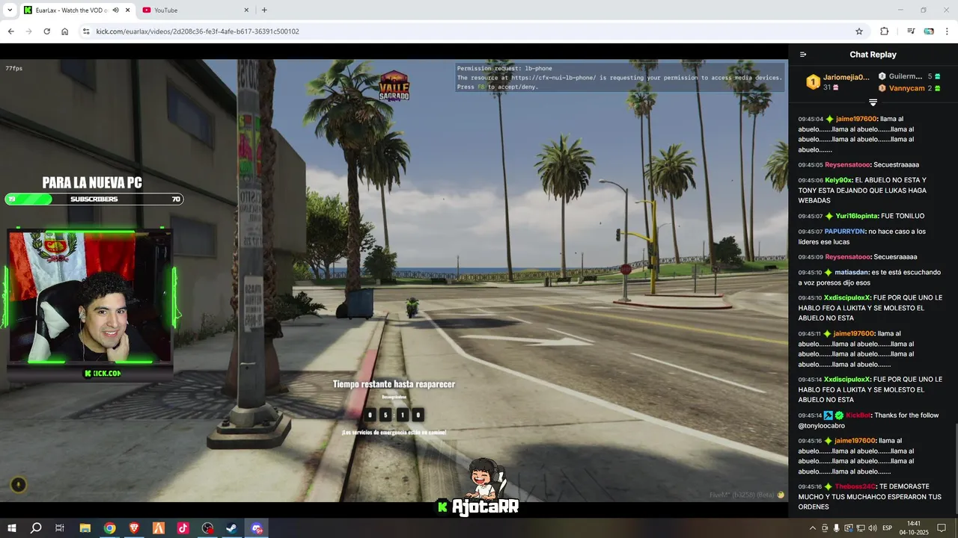Click timestamp 09:45:10 next to XxdiscipuloxX
The width and height of the screenshot is (958, 538).
point(811,297)
